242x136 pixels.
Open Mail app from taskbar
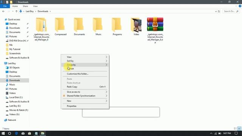pyautogui.click(x=23, y=133)
